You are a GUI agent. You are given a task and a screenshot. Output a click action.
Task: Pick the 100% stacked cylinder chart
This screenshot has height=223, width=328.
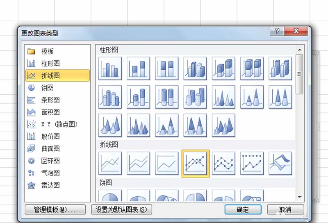tap(167, 97)
